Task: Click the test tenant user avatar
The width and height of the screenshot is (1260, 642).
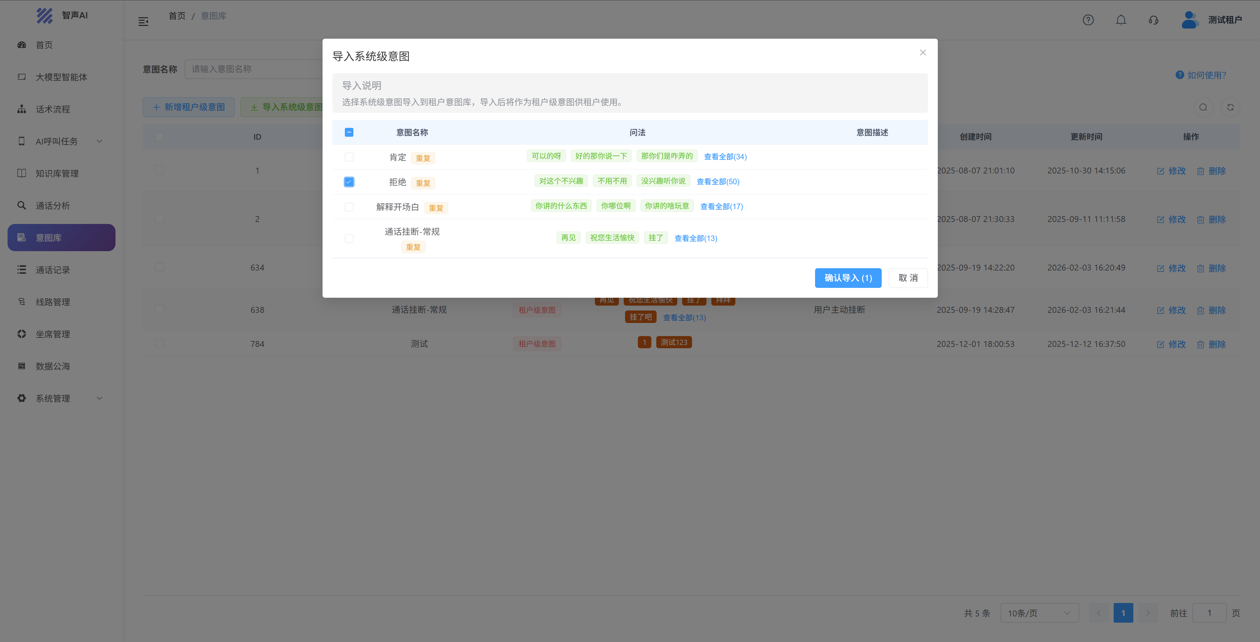Action: (1189, 20)
